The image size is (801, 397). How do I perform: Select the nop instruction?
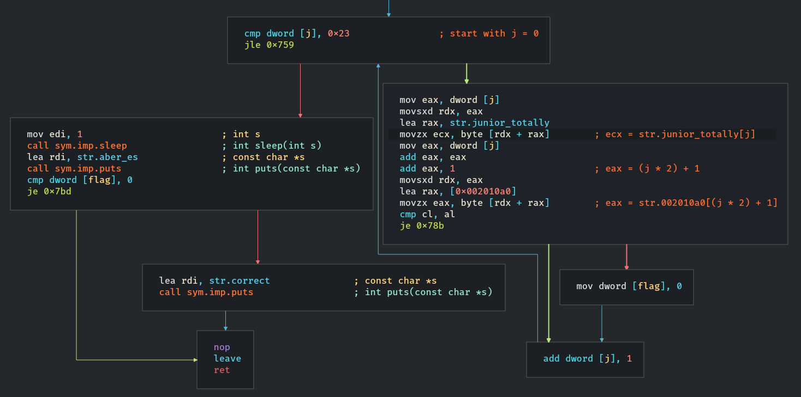coord(222,347)
